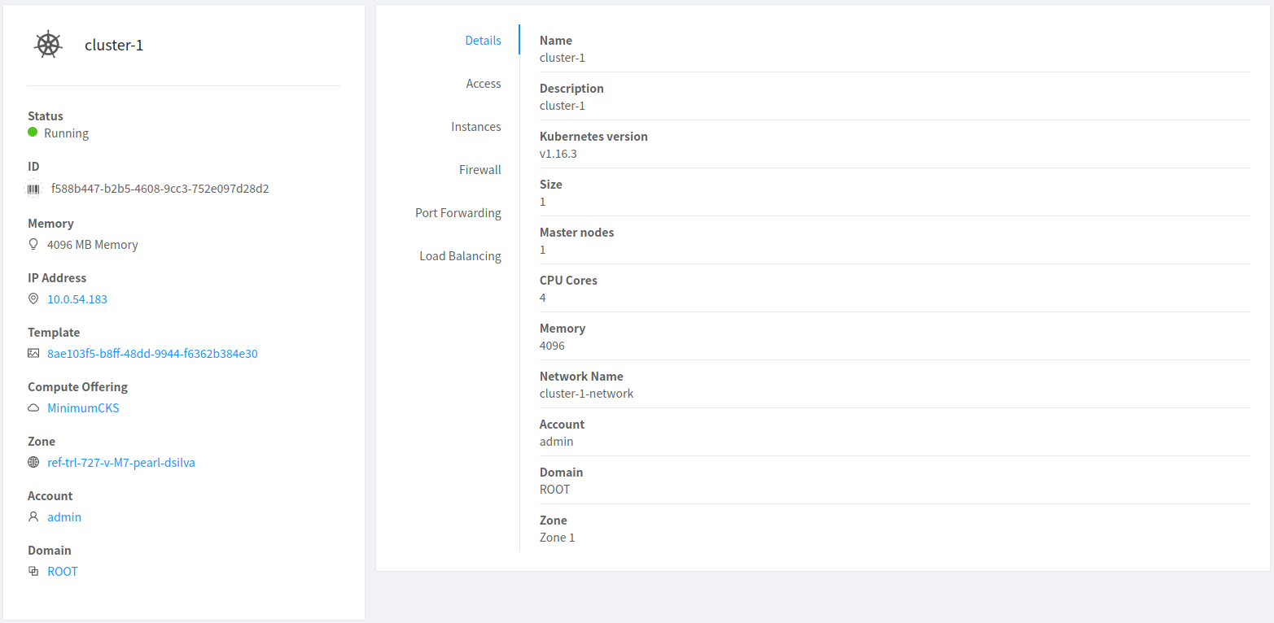Select the Load Balancing tab

click(460, 255)
